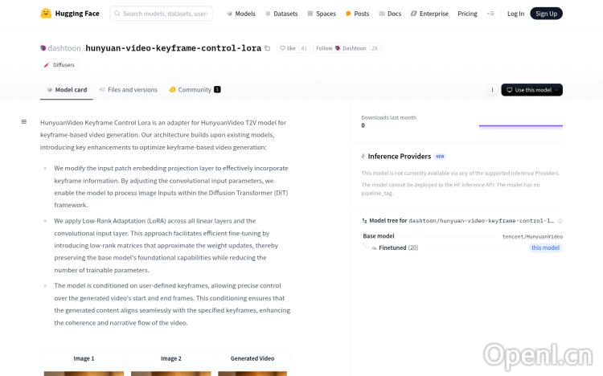The height and width of the screenshot is (376, 603).
Task: Click the downloads last month graph
Action: point(521,125)
